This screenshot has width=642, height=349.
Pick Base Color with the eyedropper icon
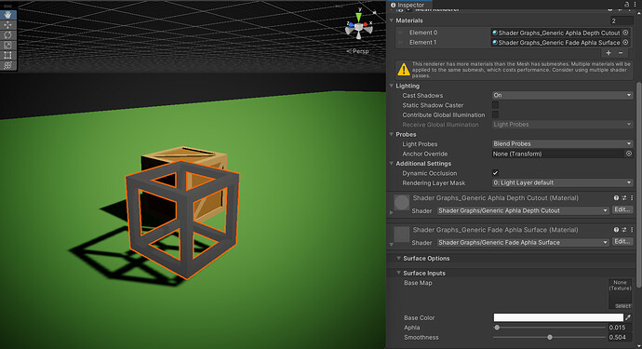(x=628, y=317)
